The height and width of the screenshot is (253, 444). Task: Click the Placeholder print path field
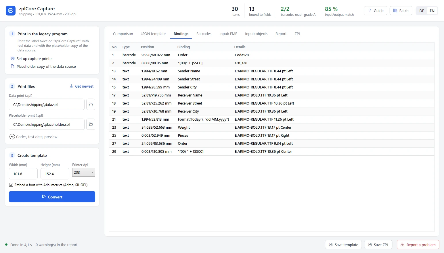click(47, 124)
